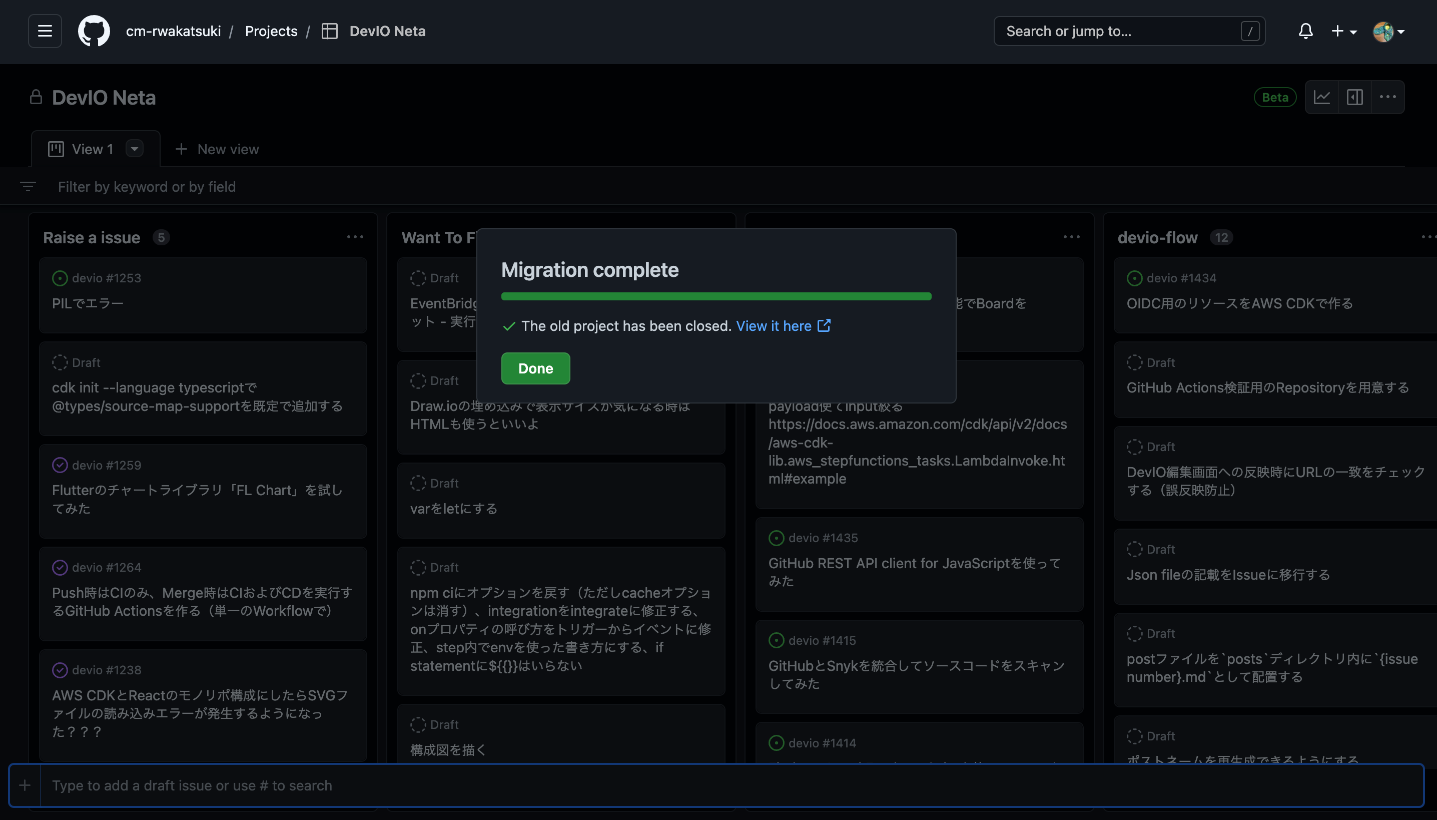Open the hamburger navigation menu

(45, 31)
